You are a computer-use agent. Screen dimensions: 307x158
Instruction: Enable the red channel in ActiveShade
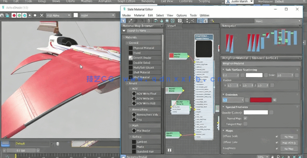coord(14,15)
